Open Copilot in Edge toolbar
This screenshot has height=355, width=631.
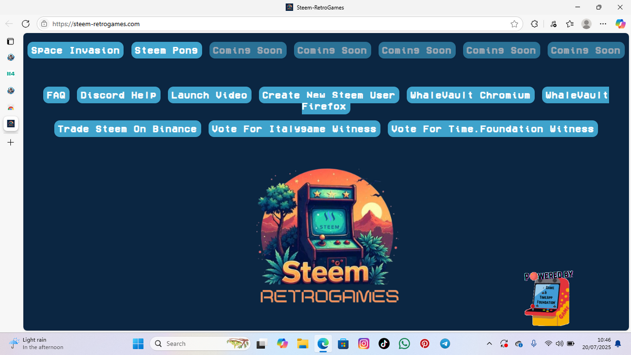click(620, 24)
